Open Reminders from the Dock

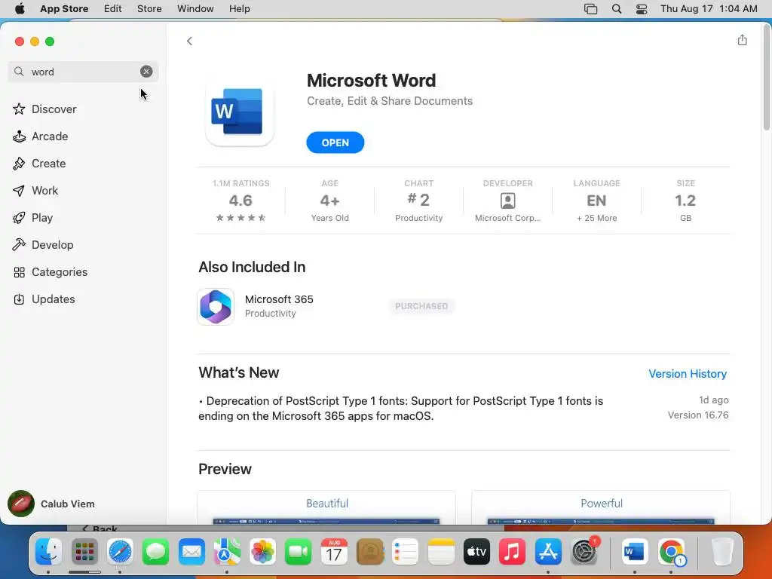[x=406, y=552]
